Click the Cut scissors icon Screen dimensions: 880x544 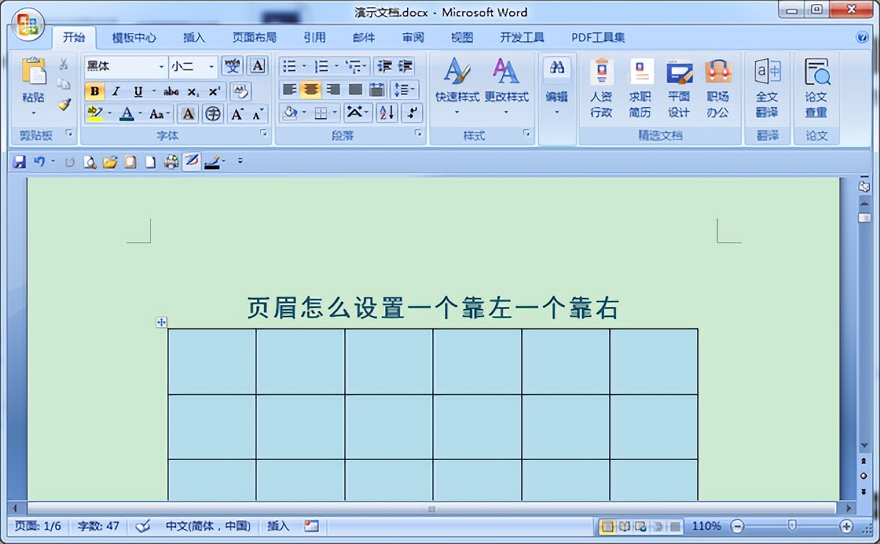(63, 65)
